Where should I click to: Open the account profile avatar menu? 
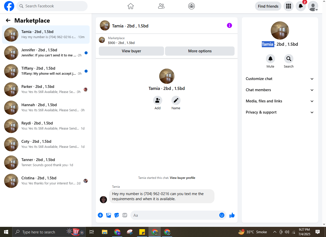tap(313, 6)
